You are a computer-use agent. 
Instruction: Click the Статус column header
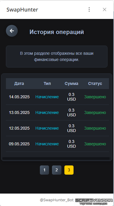click(95, 83)
